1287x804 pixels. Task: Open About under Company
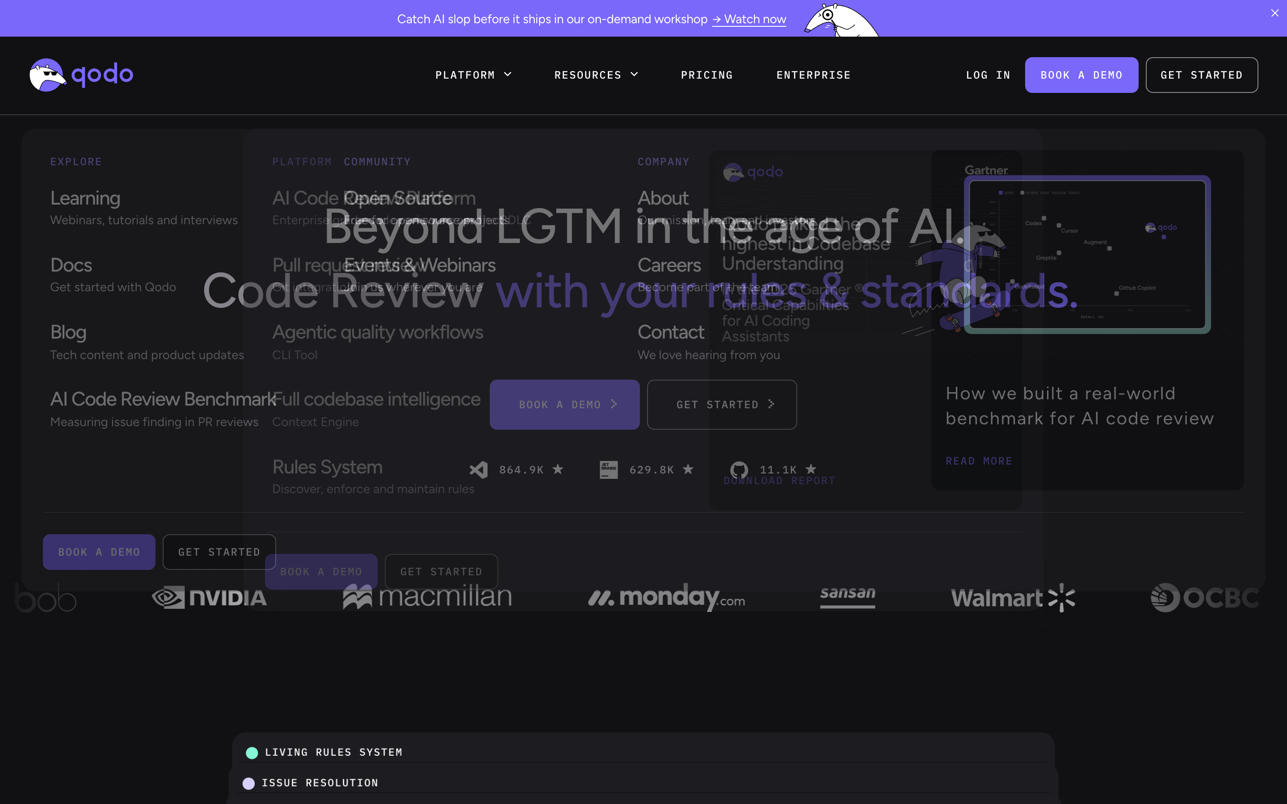(663, 198)
